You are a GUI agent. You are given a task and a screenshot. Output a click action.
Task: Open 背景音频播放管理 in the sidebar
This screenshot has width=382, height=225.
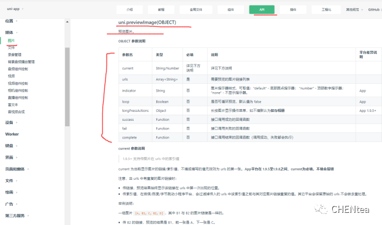(21, 62)
